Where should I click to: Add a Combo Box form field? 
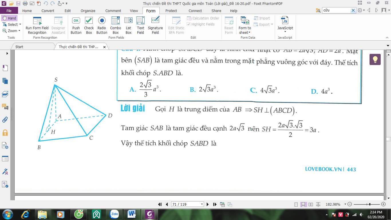[x=116, y=25]
